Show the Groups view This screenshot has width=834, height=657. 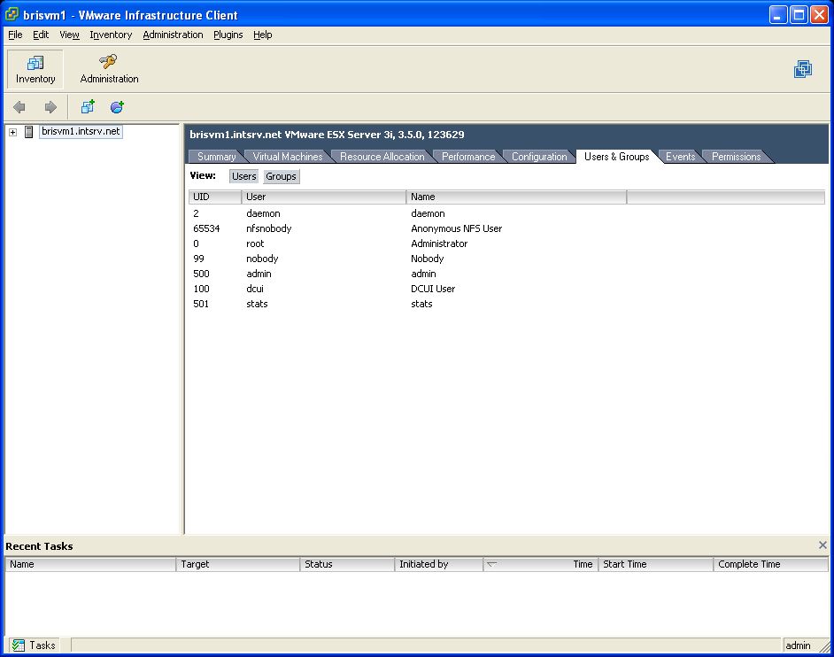281,176
